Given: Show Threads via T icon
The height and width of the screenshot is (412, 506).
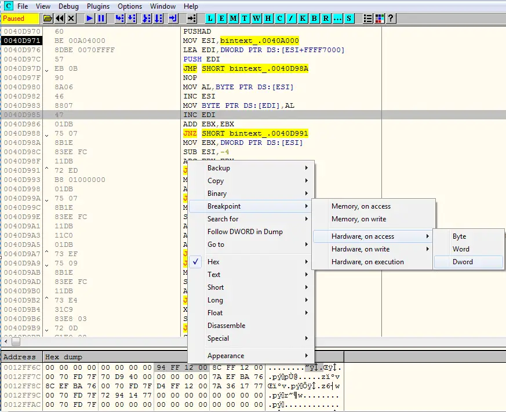Looking at the screenshot, I should click(x=245, y=19).
